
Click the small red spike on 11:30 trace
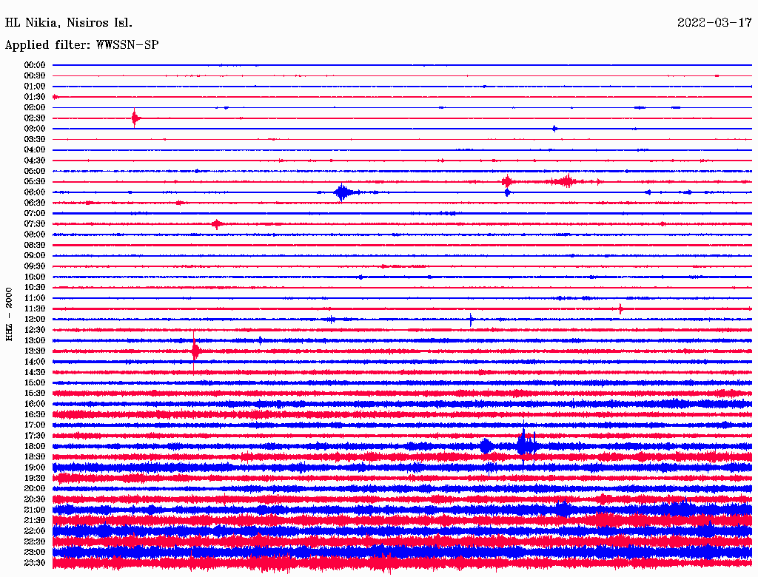click(x=620, y=308)
